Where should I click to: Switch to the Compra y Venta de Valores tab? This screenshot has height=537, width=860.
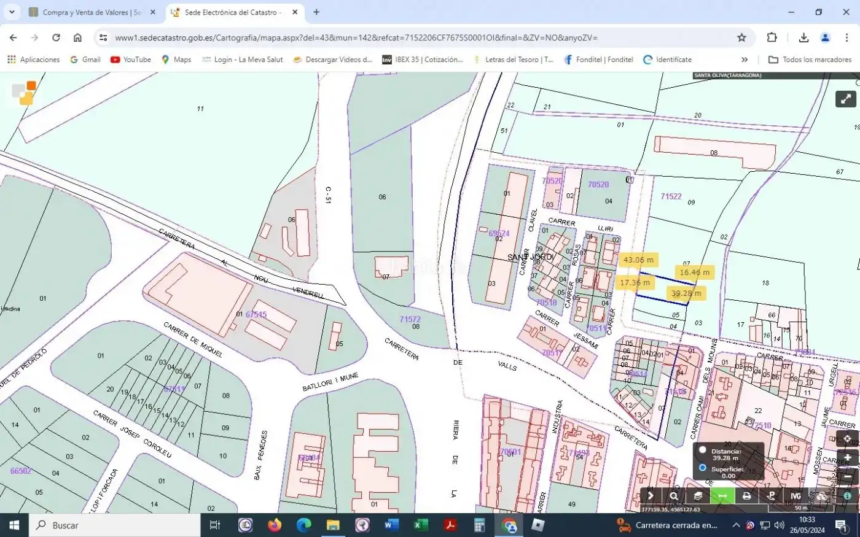click(x=92, y=12)
